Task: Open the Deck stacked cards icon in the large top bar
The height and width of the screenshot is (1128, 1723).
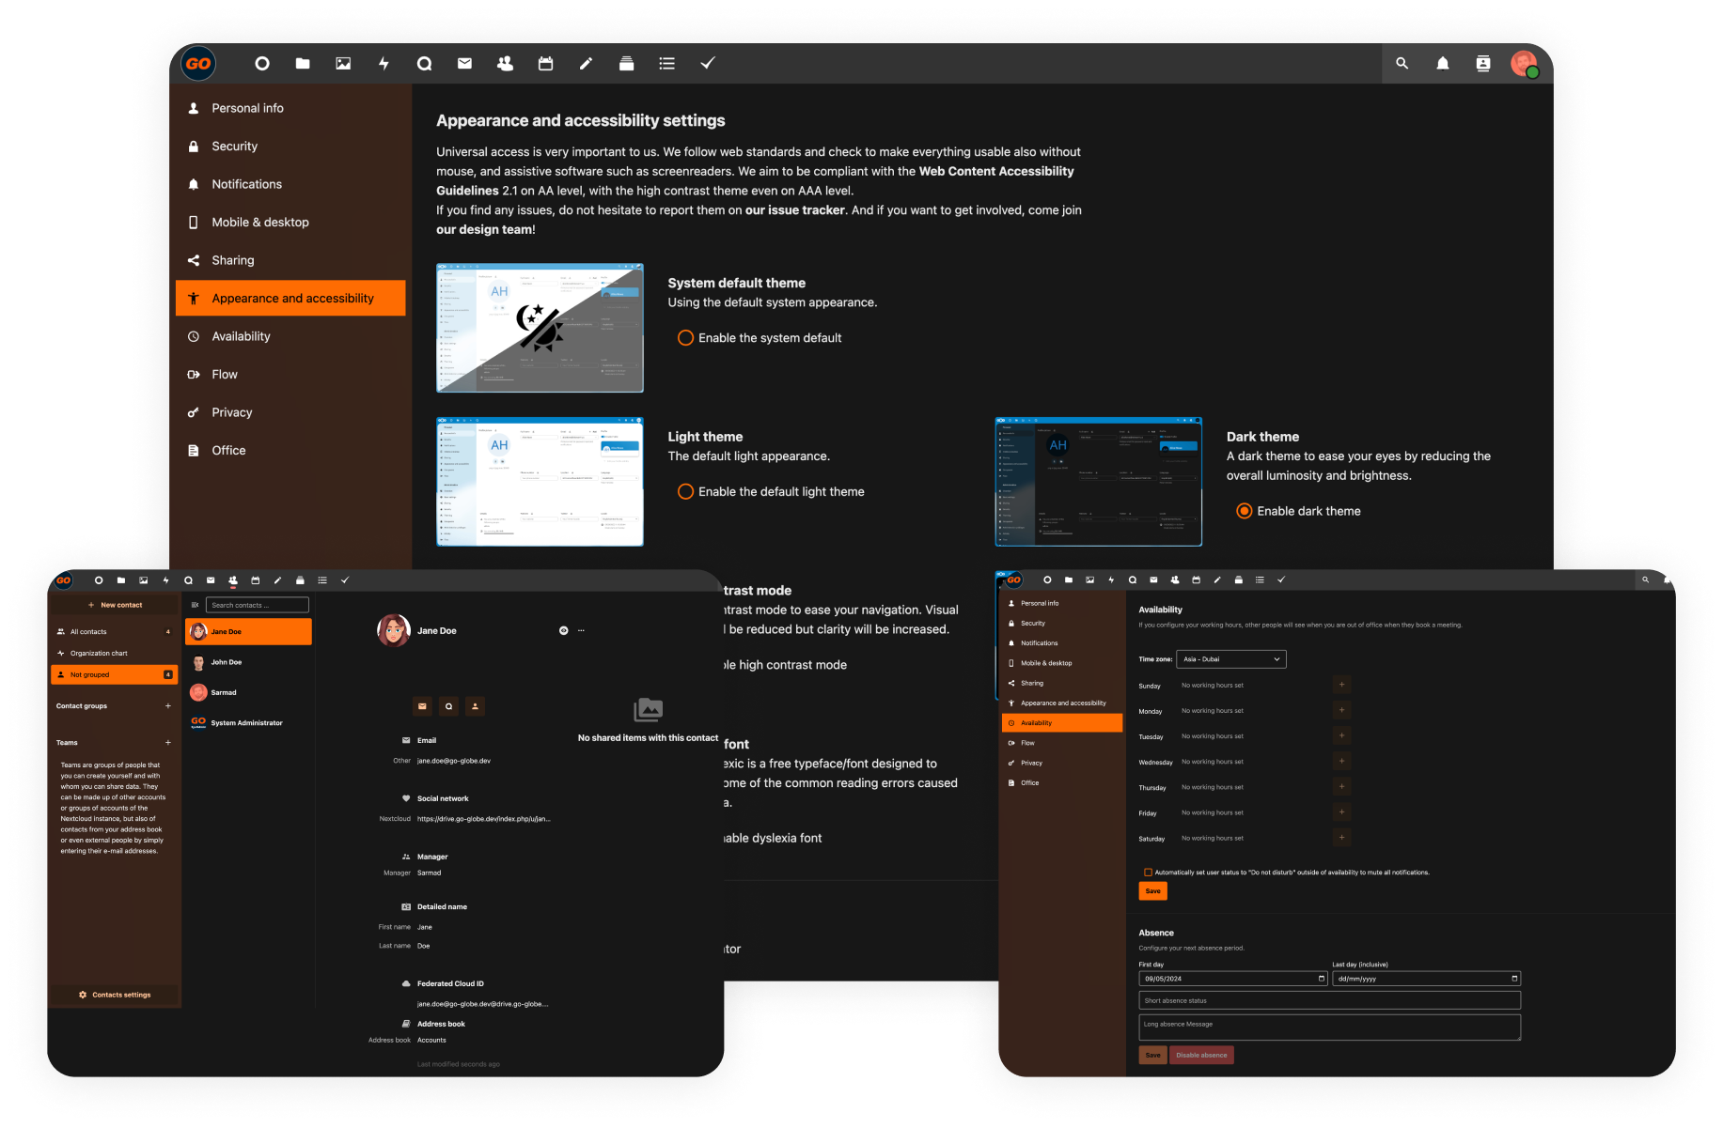Action: click(626, 64)
